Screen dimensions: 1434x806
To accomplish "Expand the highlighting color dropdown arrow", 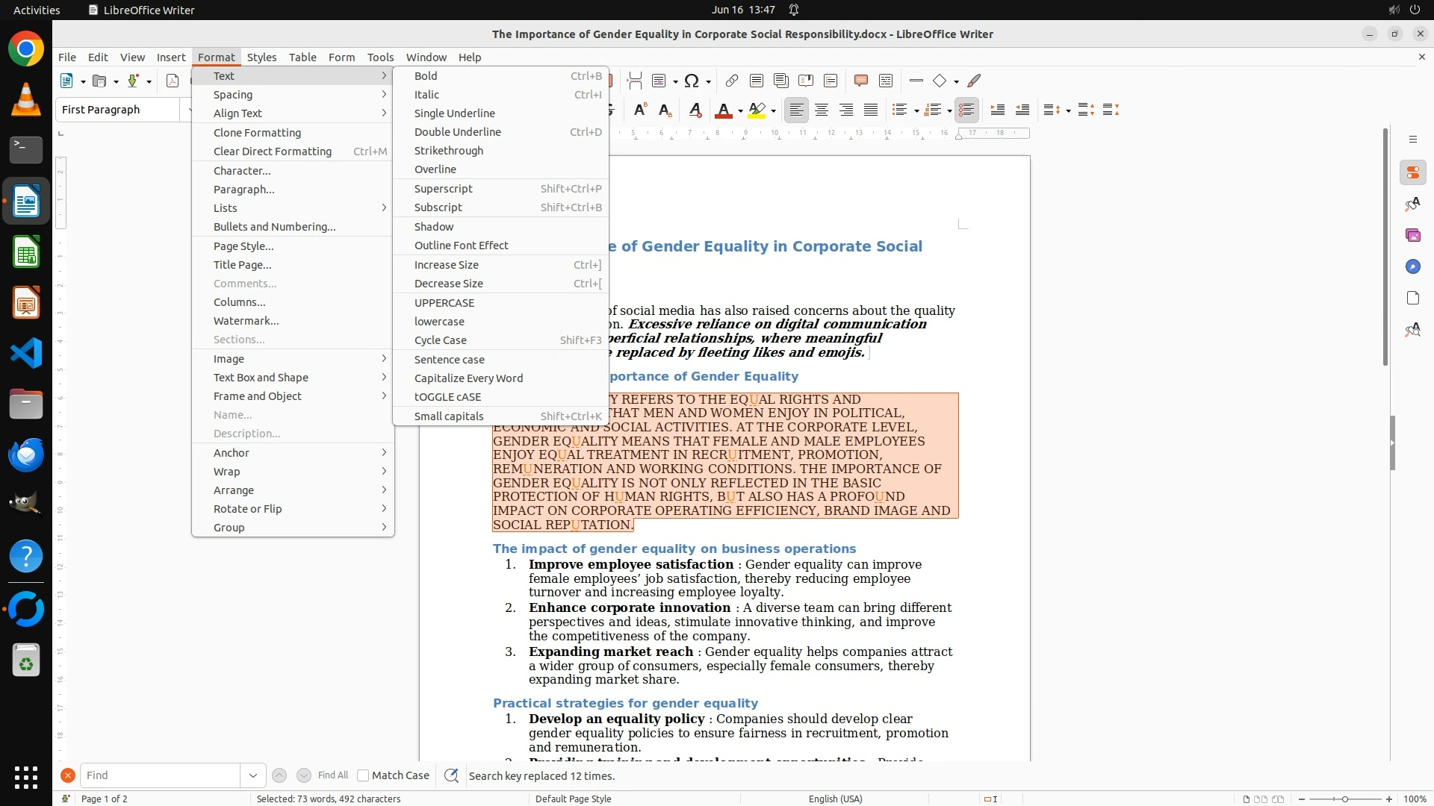I will [x=773, y=111].
